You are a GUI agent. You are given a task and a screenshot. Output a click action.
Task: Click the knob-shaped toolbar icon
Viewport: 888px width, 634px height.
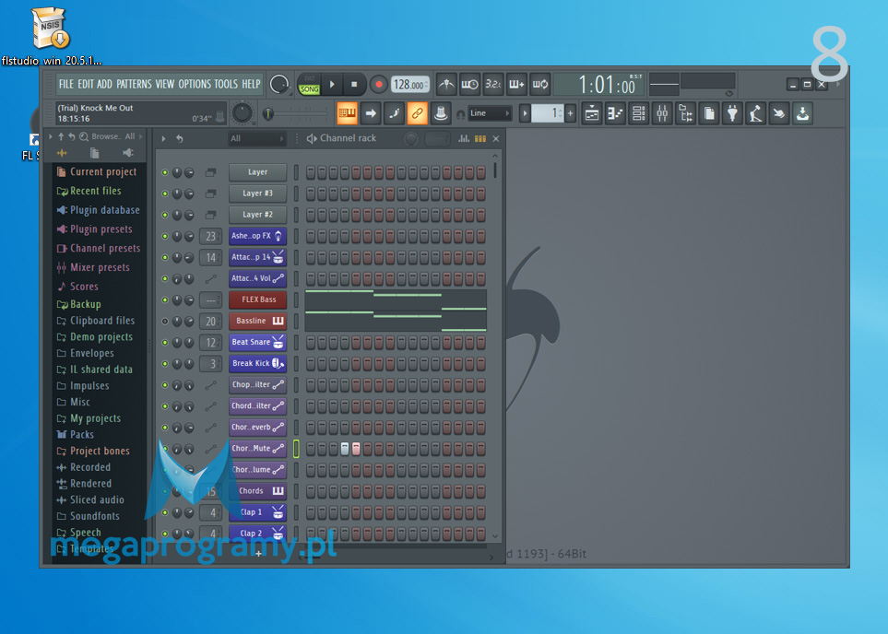[440, 113]
